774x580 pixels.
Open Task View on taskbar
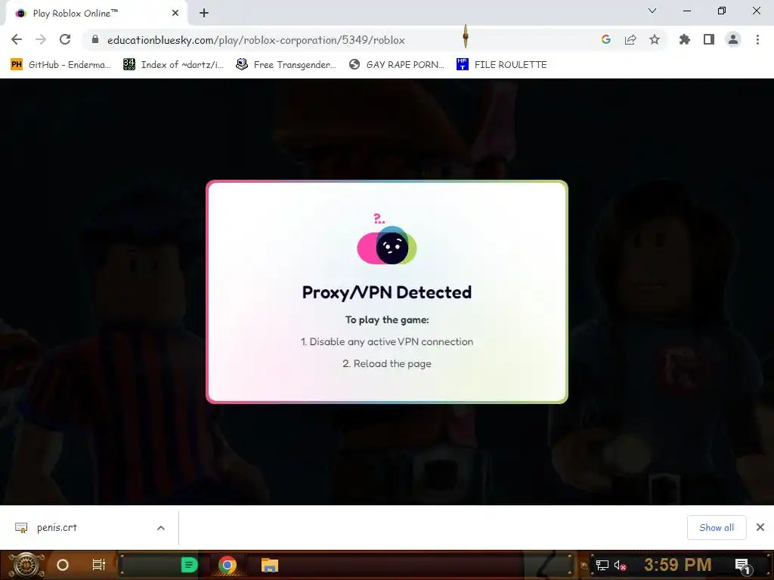[x=99, y=565]
